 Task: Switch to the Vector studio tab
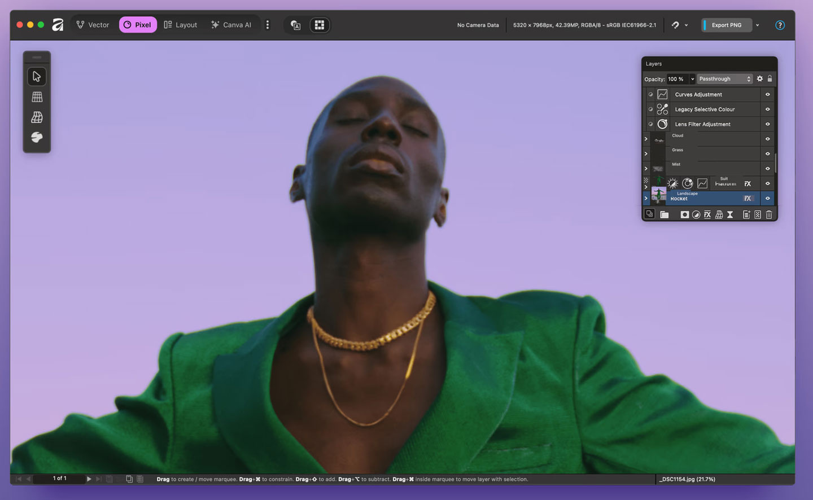tap(93, 25)
